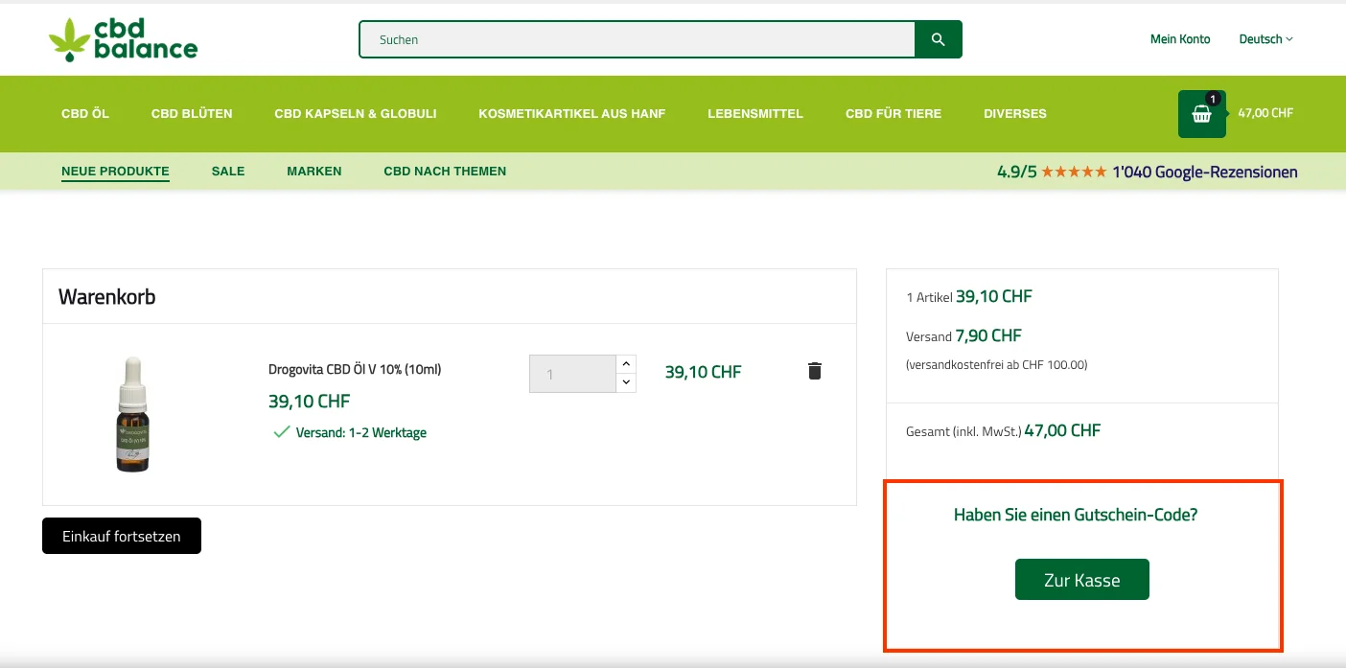Open CBD BLÜTEN category
This screenshot has width=1346, height=668.
click(192, 113)
